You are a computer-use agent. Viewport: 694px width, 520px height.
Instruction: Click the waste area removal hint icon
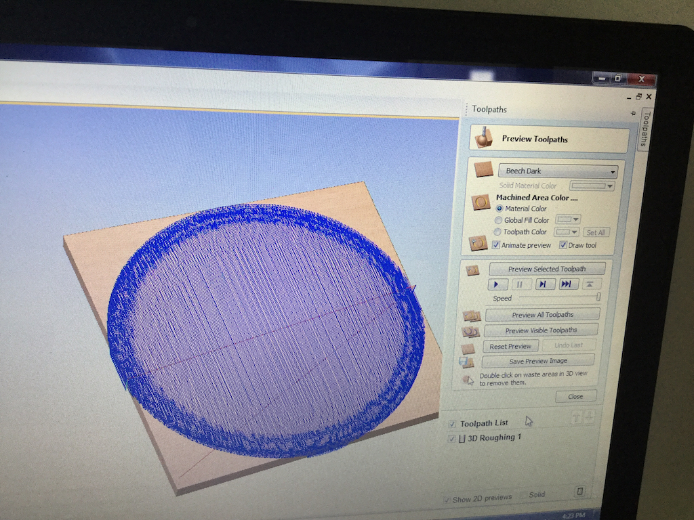(468, 381)
